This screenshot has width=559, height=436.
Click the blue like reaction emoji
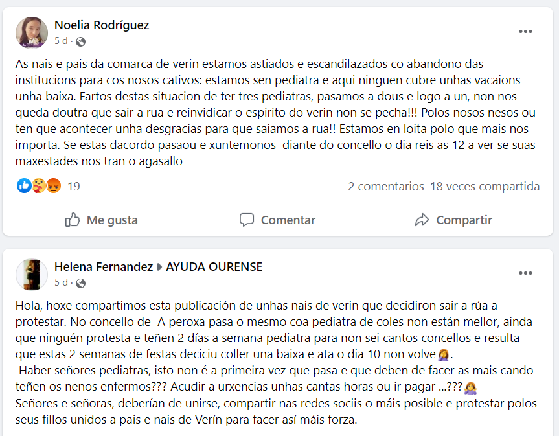pyautogui.click(x=23, y=186)
